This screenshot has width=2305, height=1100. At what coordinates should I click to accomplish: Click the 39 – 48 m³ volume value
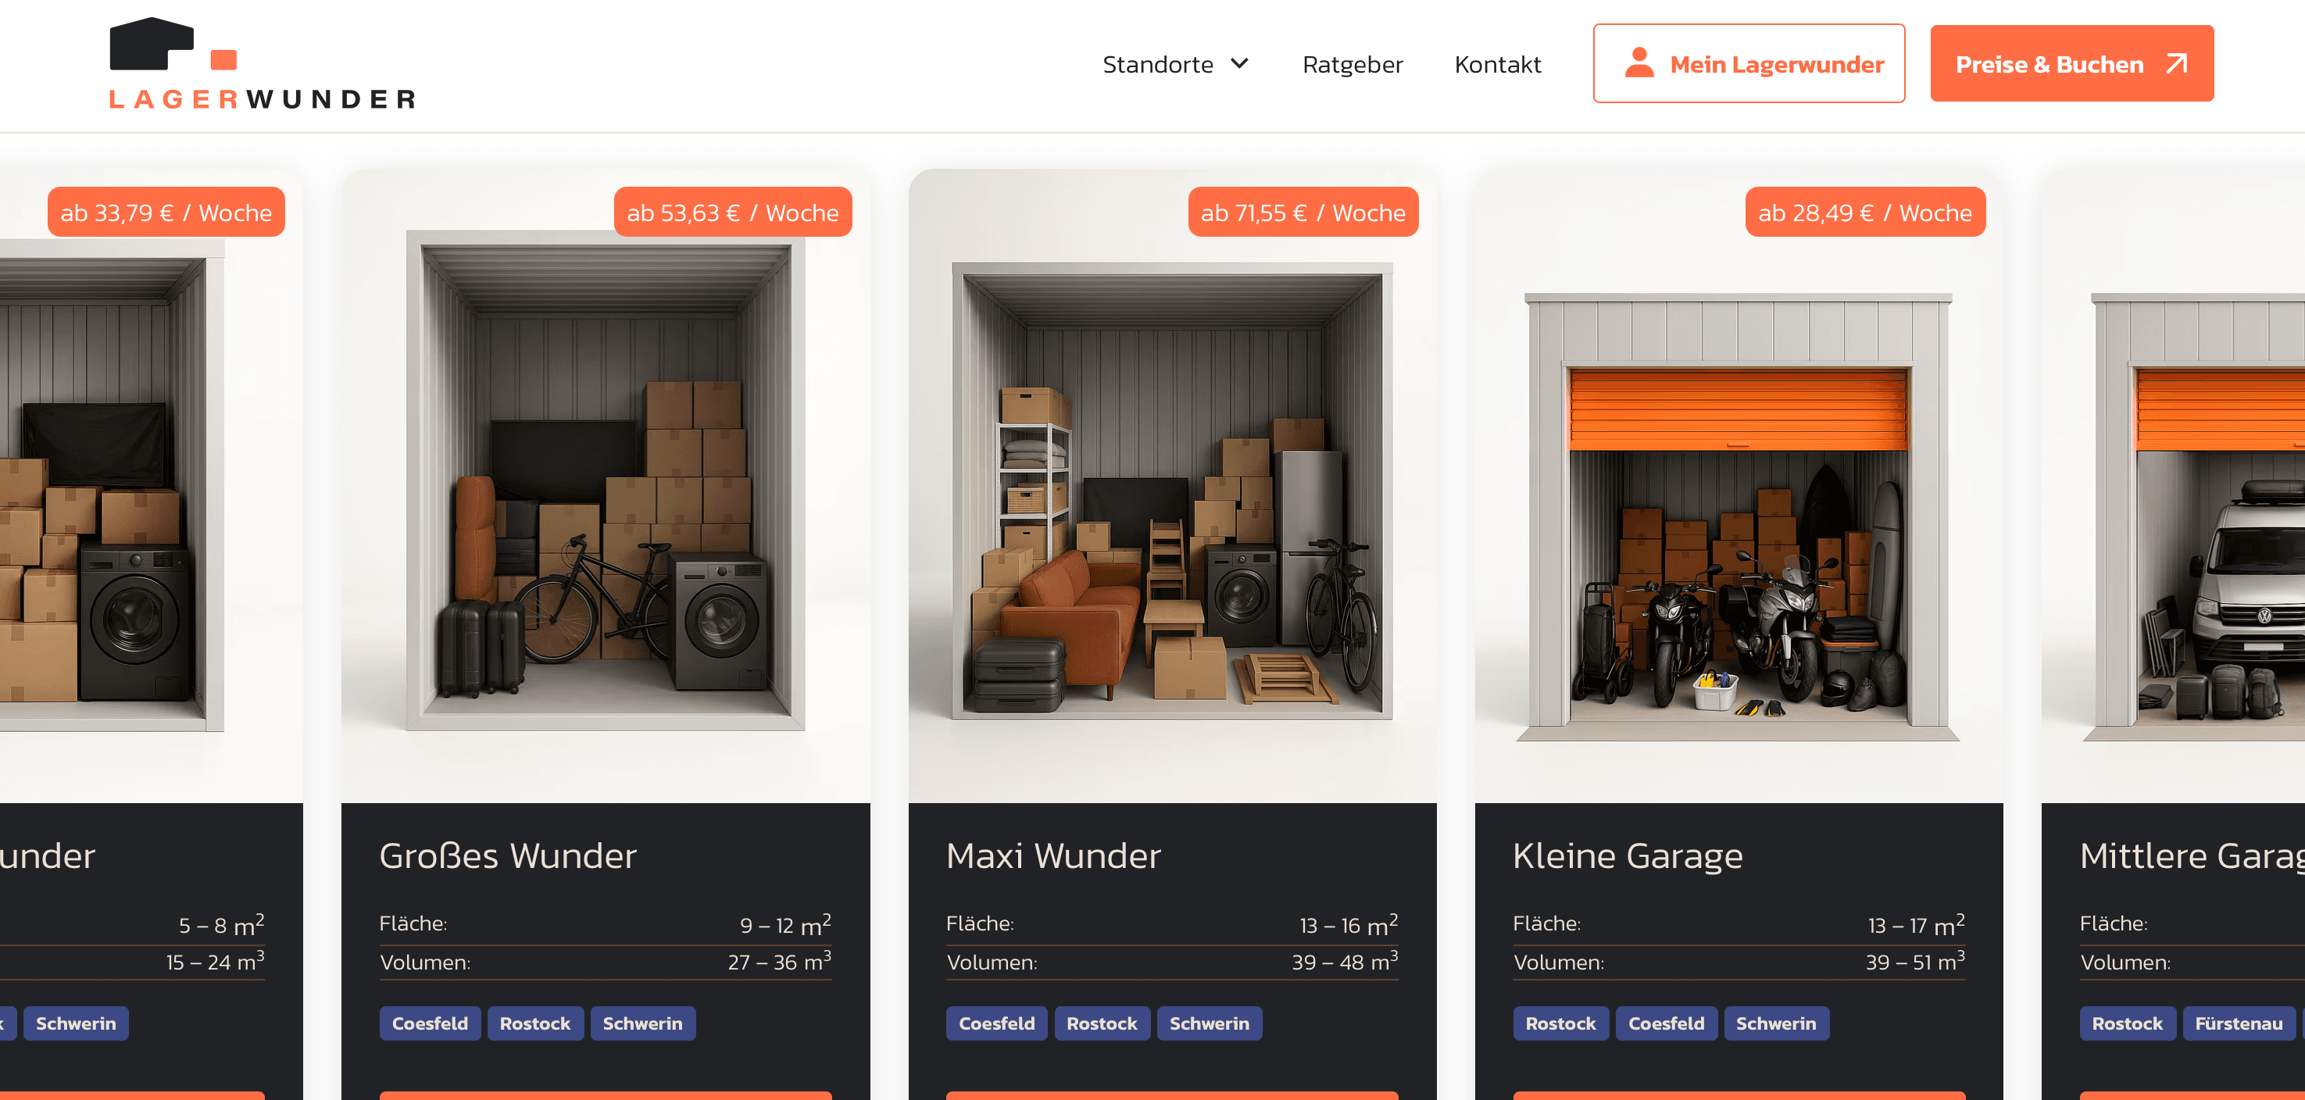[1344, 961]
